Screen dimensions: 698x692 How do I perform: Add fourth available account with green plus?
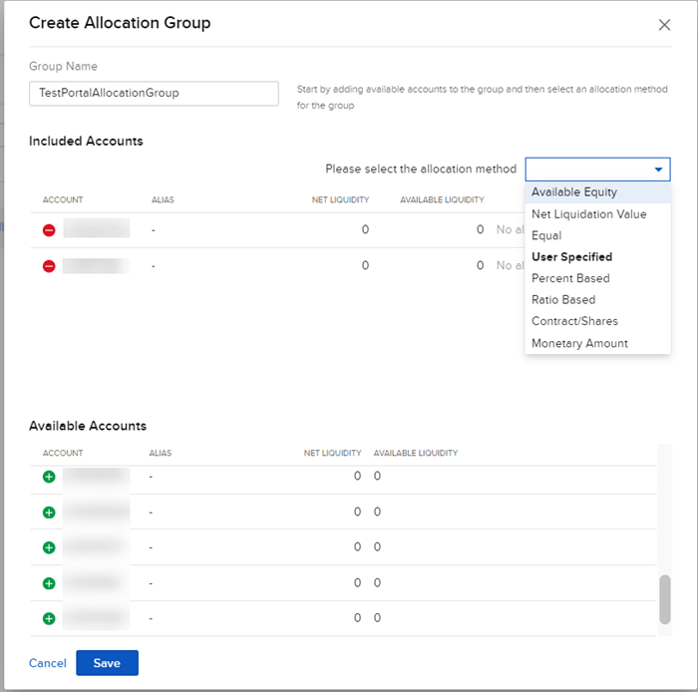[x=49, y=583]
